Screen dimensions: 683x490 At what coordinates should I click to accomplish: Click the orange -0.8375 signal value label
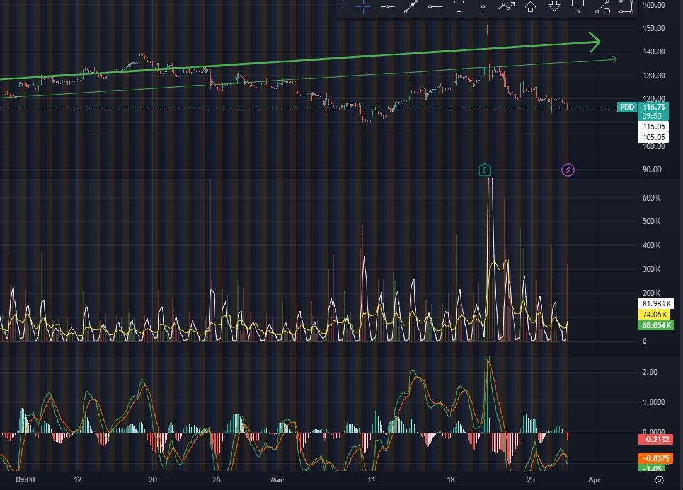point(655,458)
